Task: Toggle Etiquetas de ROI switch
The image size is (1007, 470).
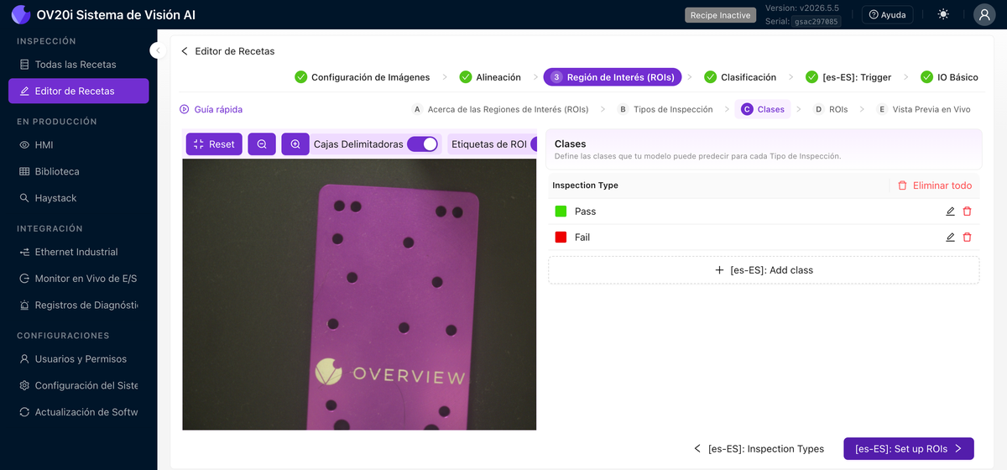Action: point(534,144)
